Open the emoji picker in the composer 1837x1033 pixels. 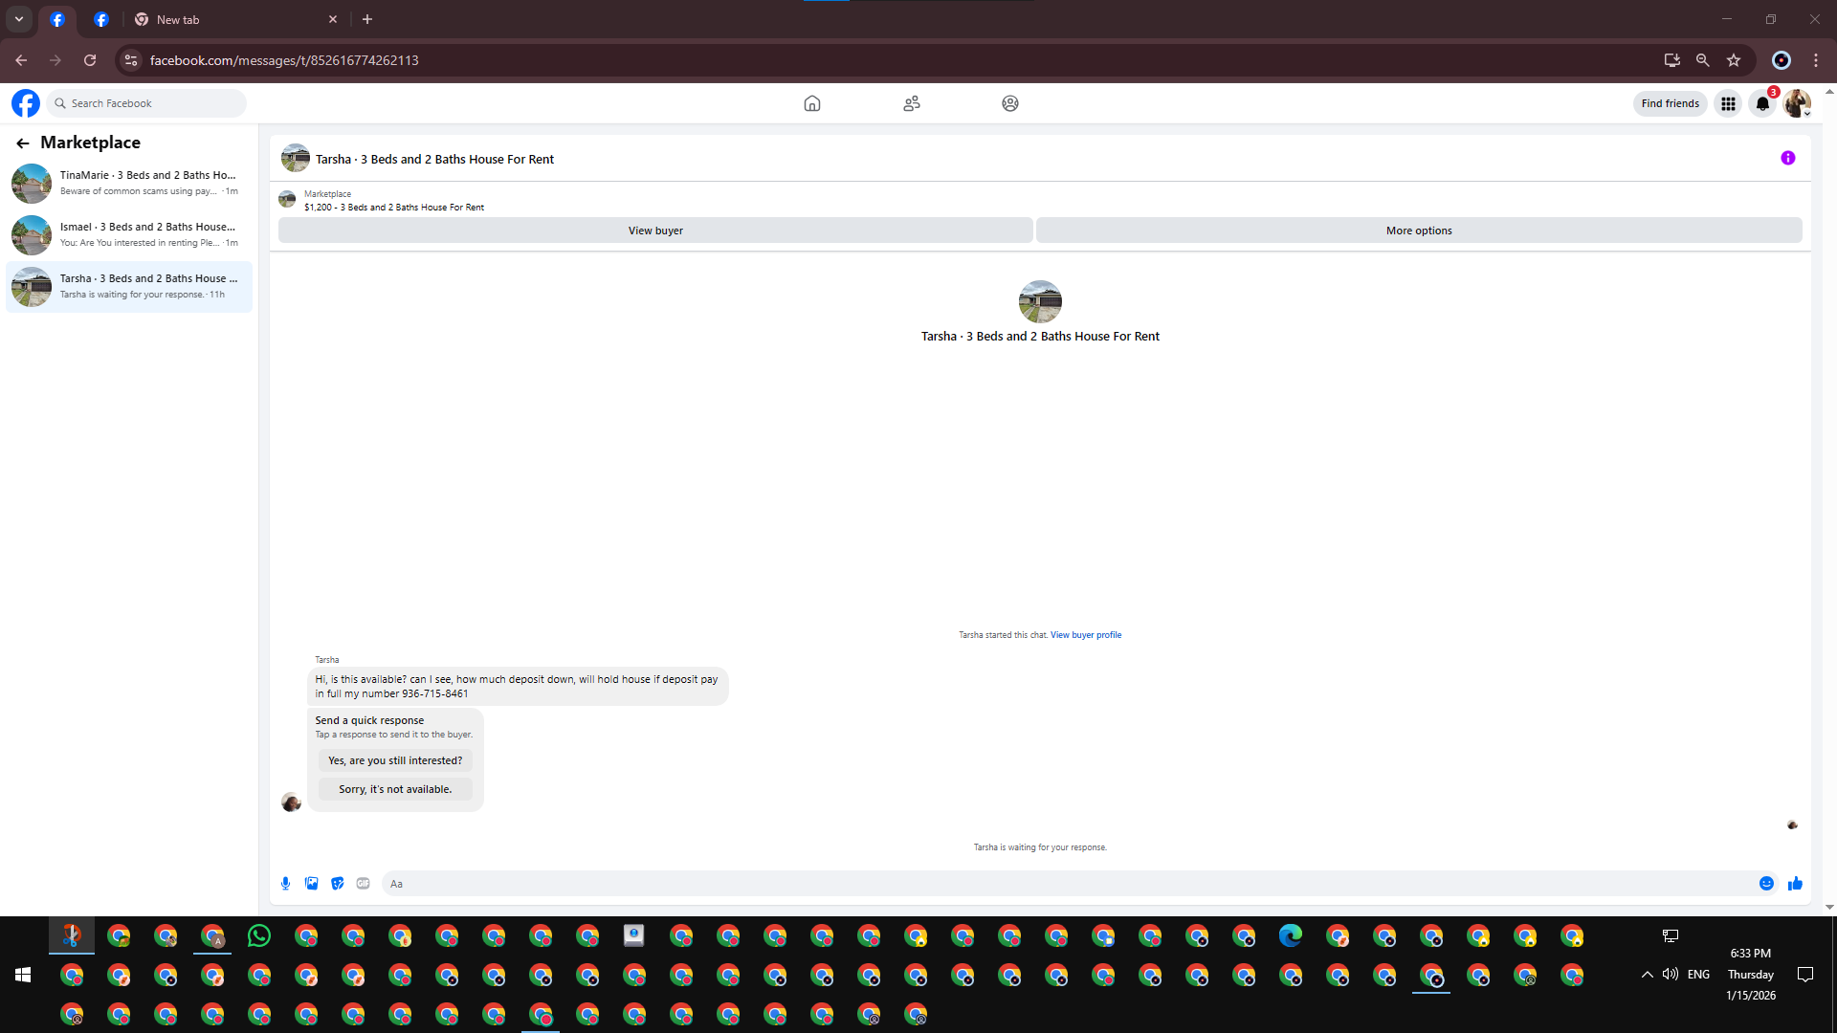(1766, 884)
